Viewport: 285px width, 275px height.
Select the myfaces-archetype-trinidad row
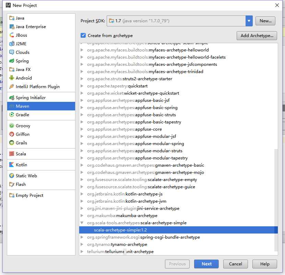pos(178,71)
